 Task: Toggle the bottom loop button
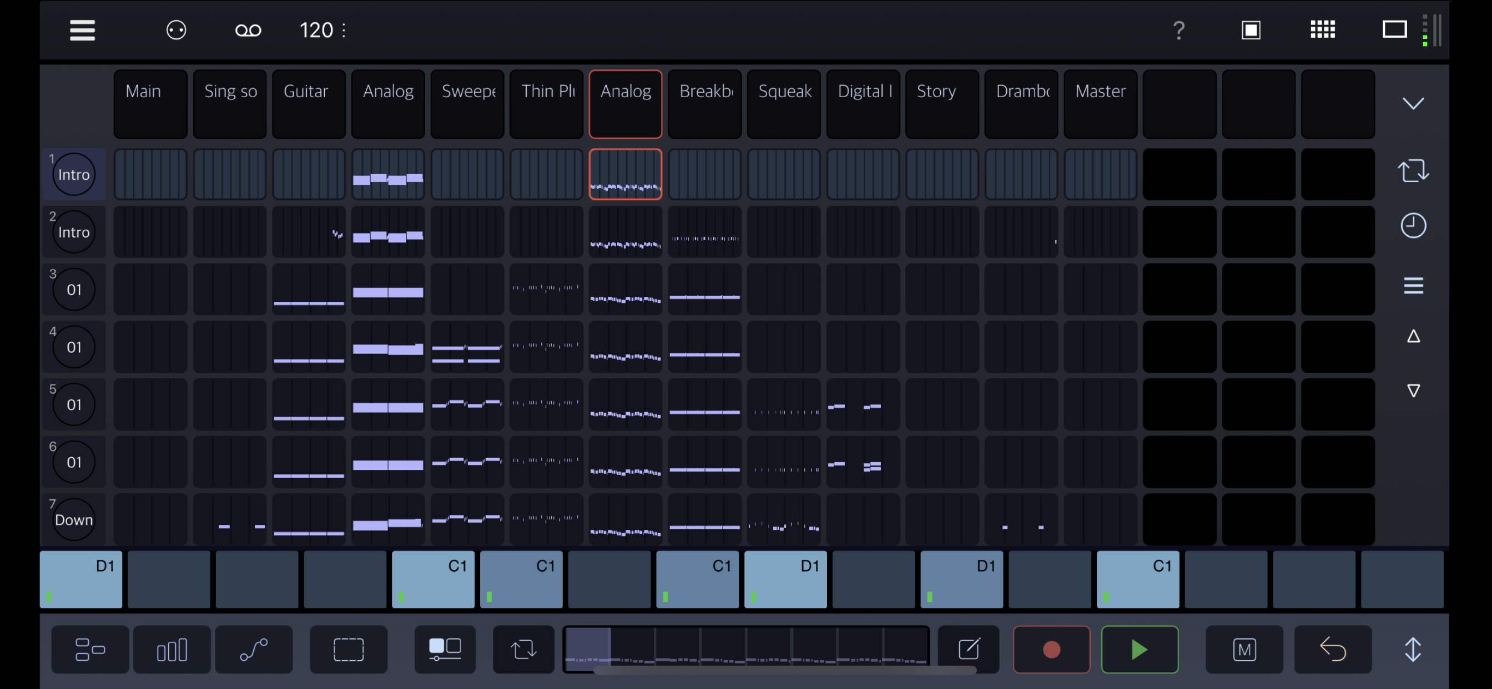pyautogui.click(x=523, y=649)
